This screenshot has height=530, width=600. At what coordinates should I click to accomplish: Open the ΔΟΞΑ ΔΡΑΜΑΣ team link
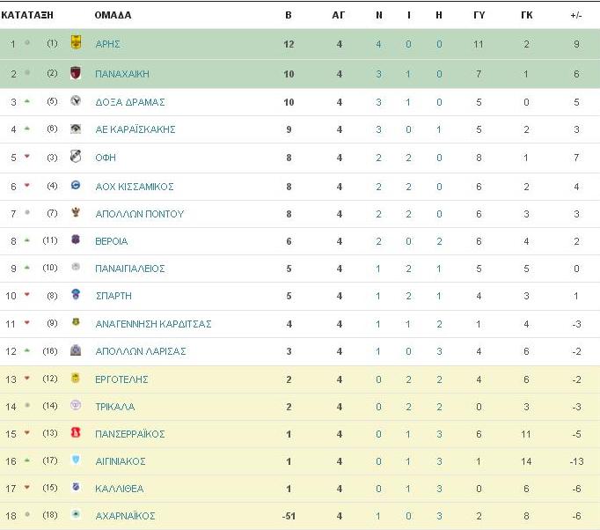(x=130, y=102)
